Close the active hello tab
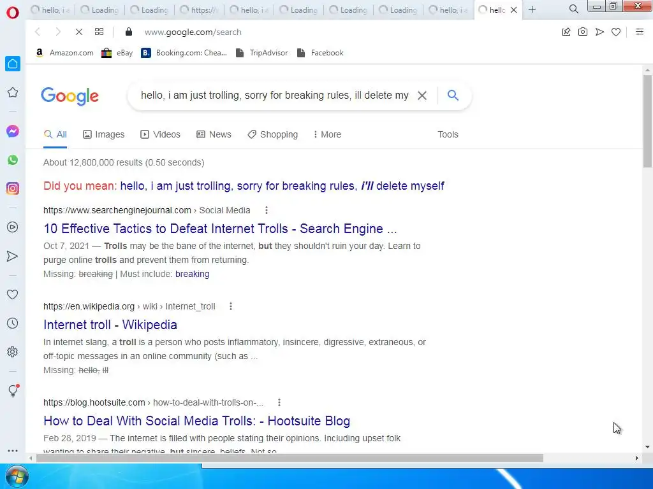The width and height of the screenshot is (653, 489). pyautogui.click(x=514, y=10)
